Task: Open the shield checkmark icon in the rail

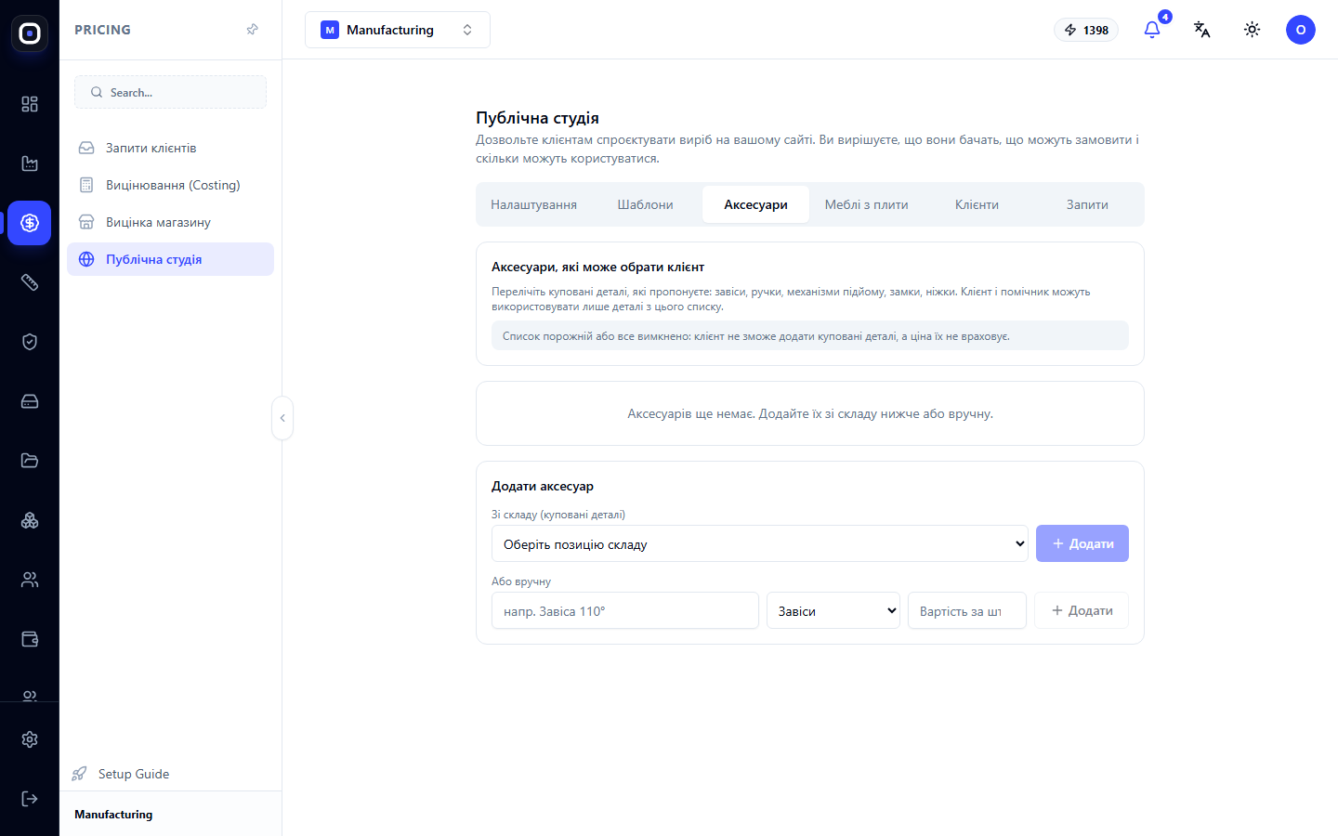Action: click(x=30, y=342)
